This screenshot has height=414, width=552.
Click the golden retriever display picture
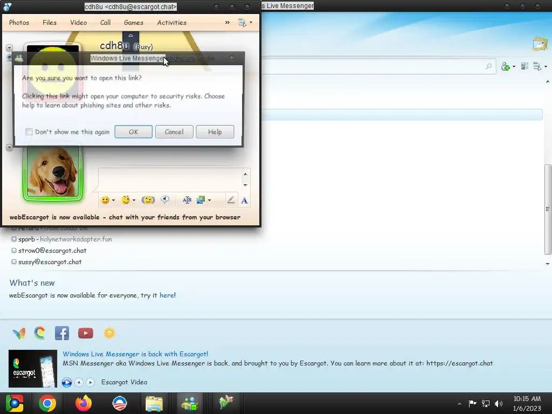53,172
